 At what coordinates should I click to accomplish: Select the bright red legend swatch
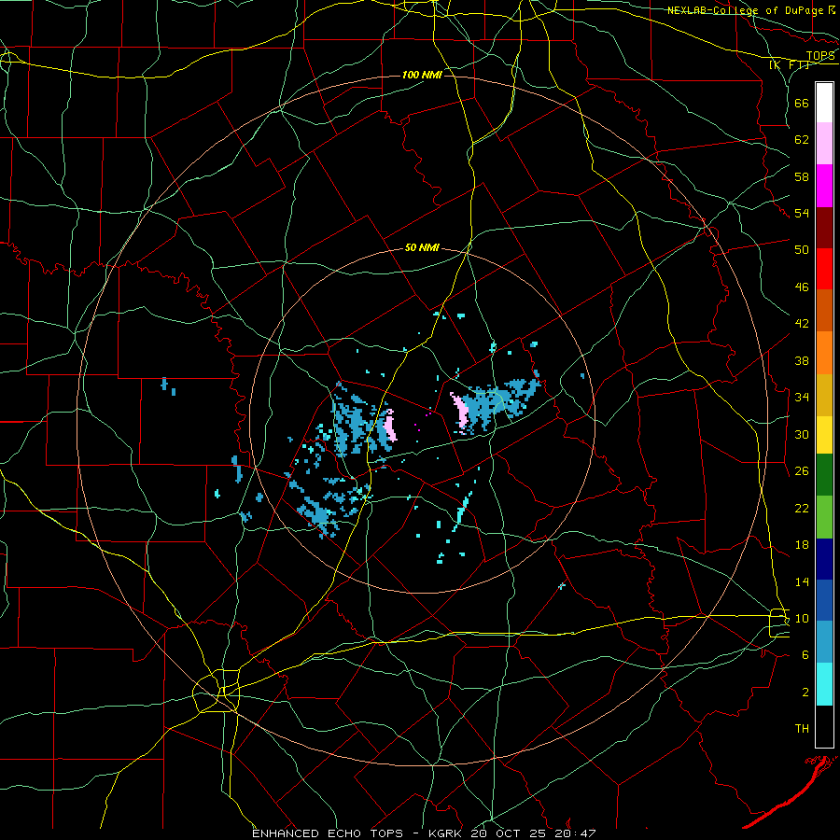point(824,269)
